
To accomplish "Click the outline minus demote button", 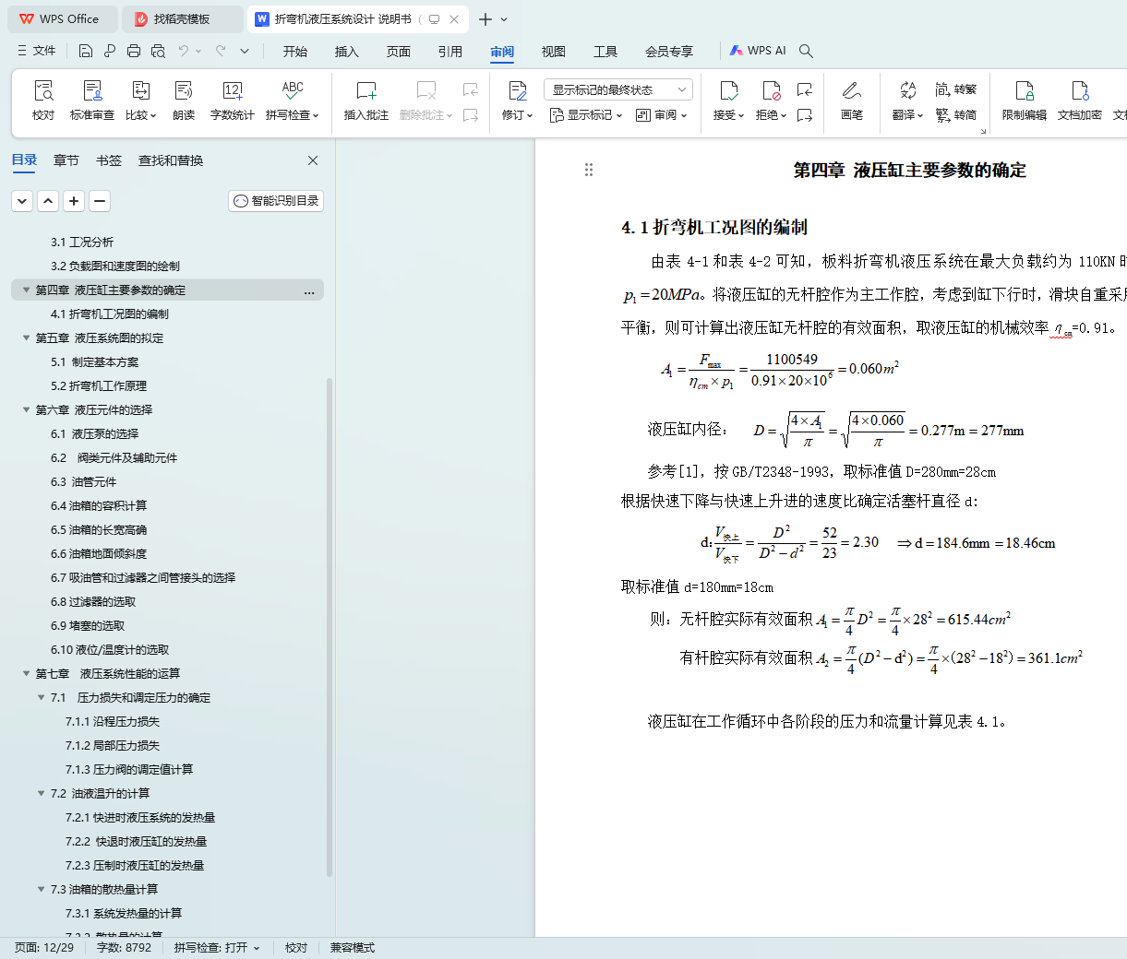I will pyautogui.click(x=100, y=200).
